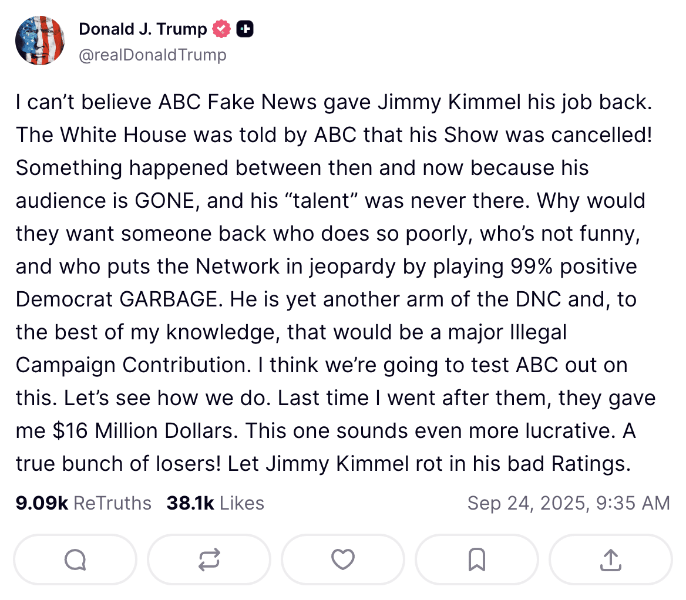Image resolution: width=686 pixels, height=600 pixels.
Task: Click "ABC Fake News" in first line
Action: 237,102
